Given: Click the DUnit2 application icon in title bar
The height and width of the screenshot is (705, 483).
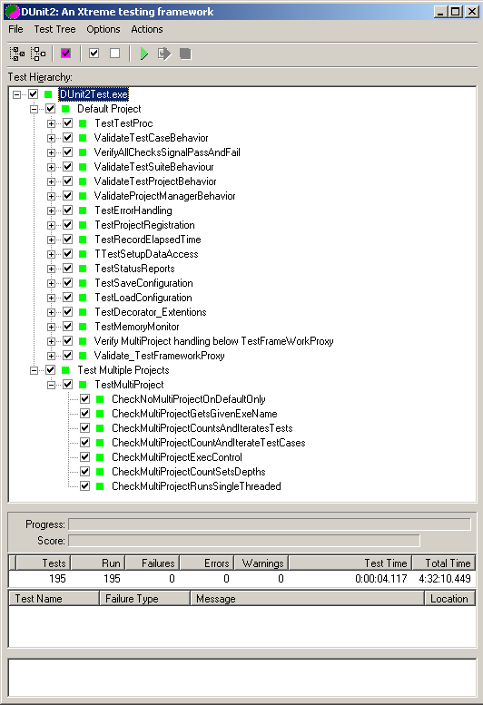Looking at the screenshot, I should 12,12.
